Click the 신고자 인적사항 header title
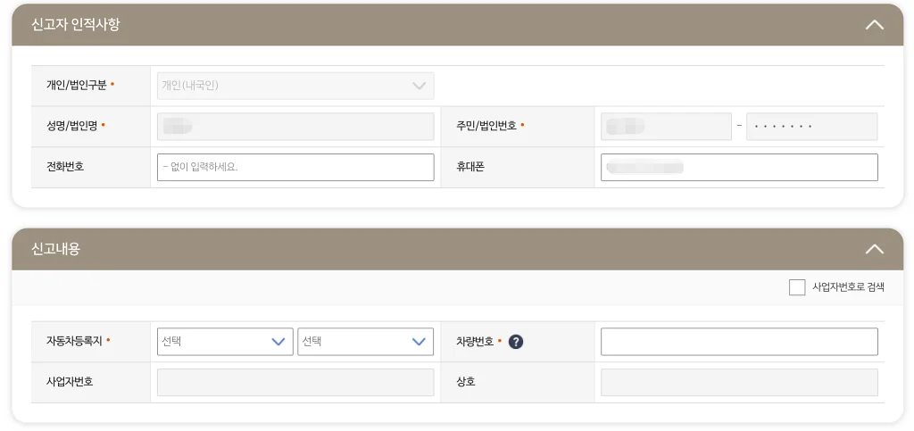Viewport: 914px width, 431px height. 76,25
